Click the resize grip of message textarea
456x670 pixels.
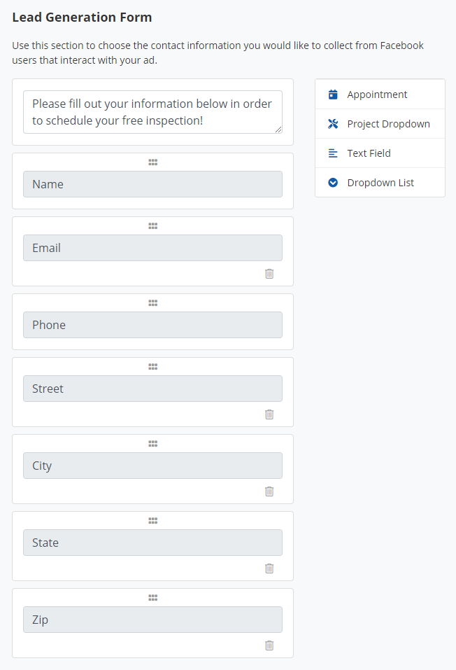coord(278,130)
